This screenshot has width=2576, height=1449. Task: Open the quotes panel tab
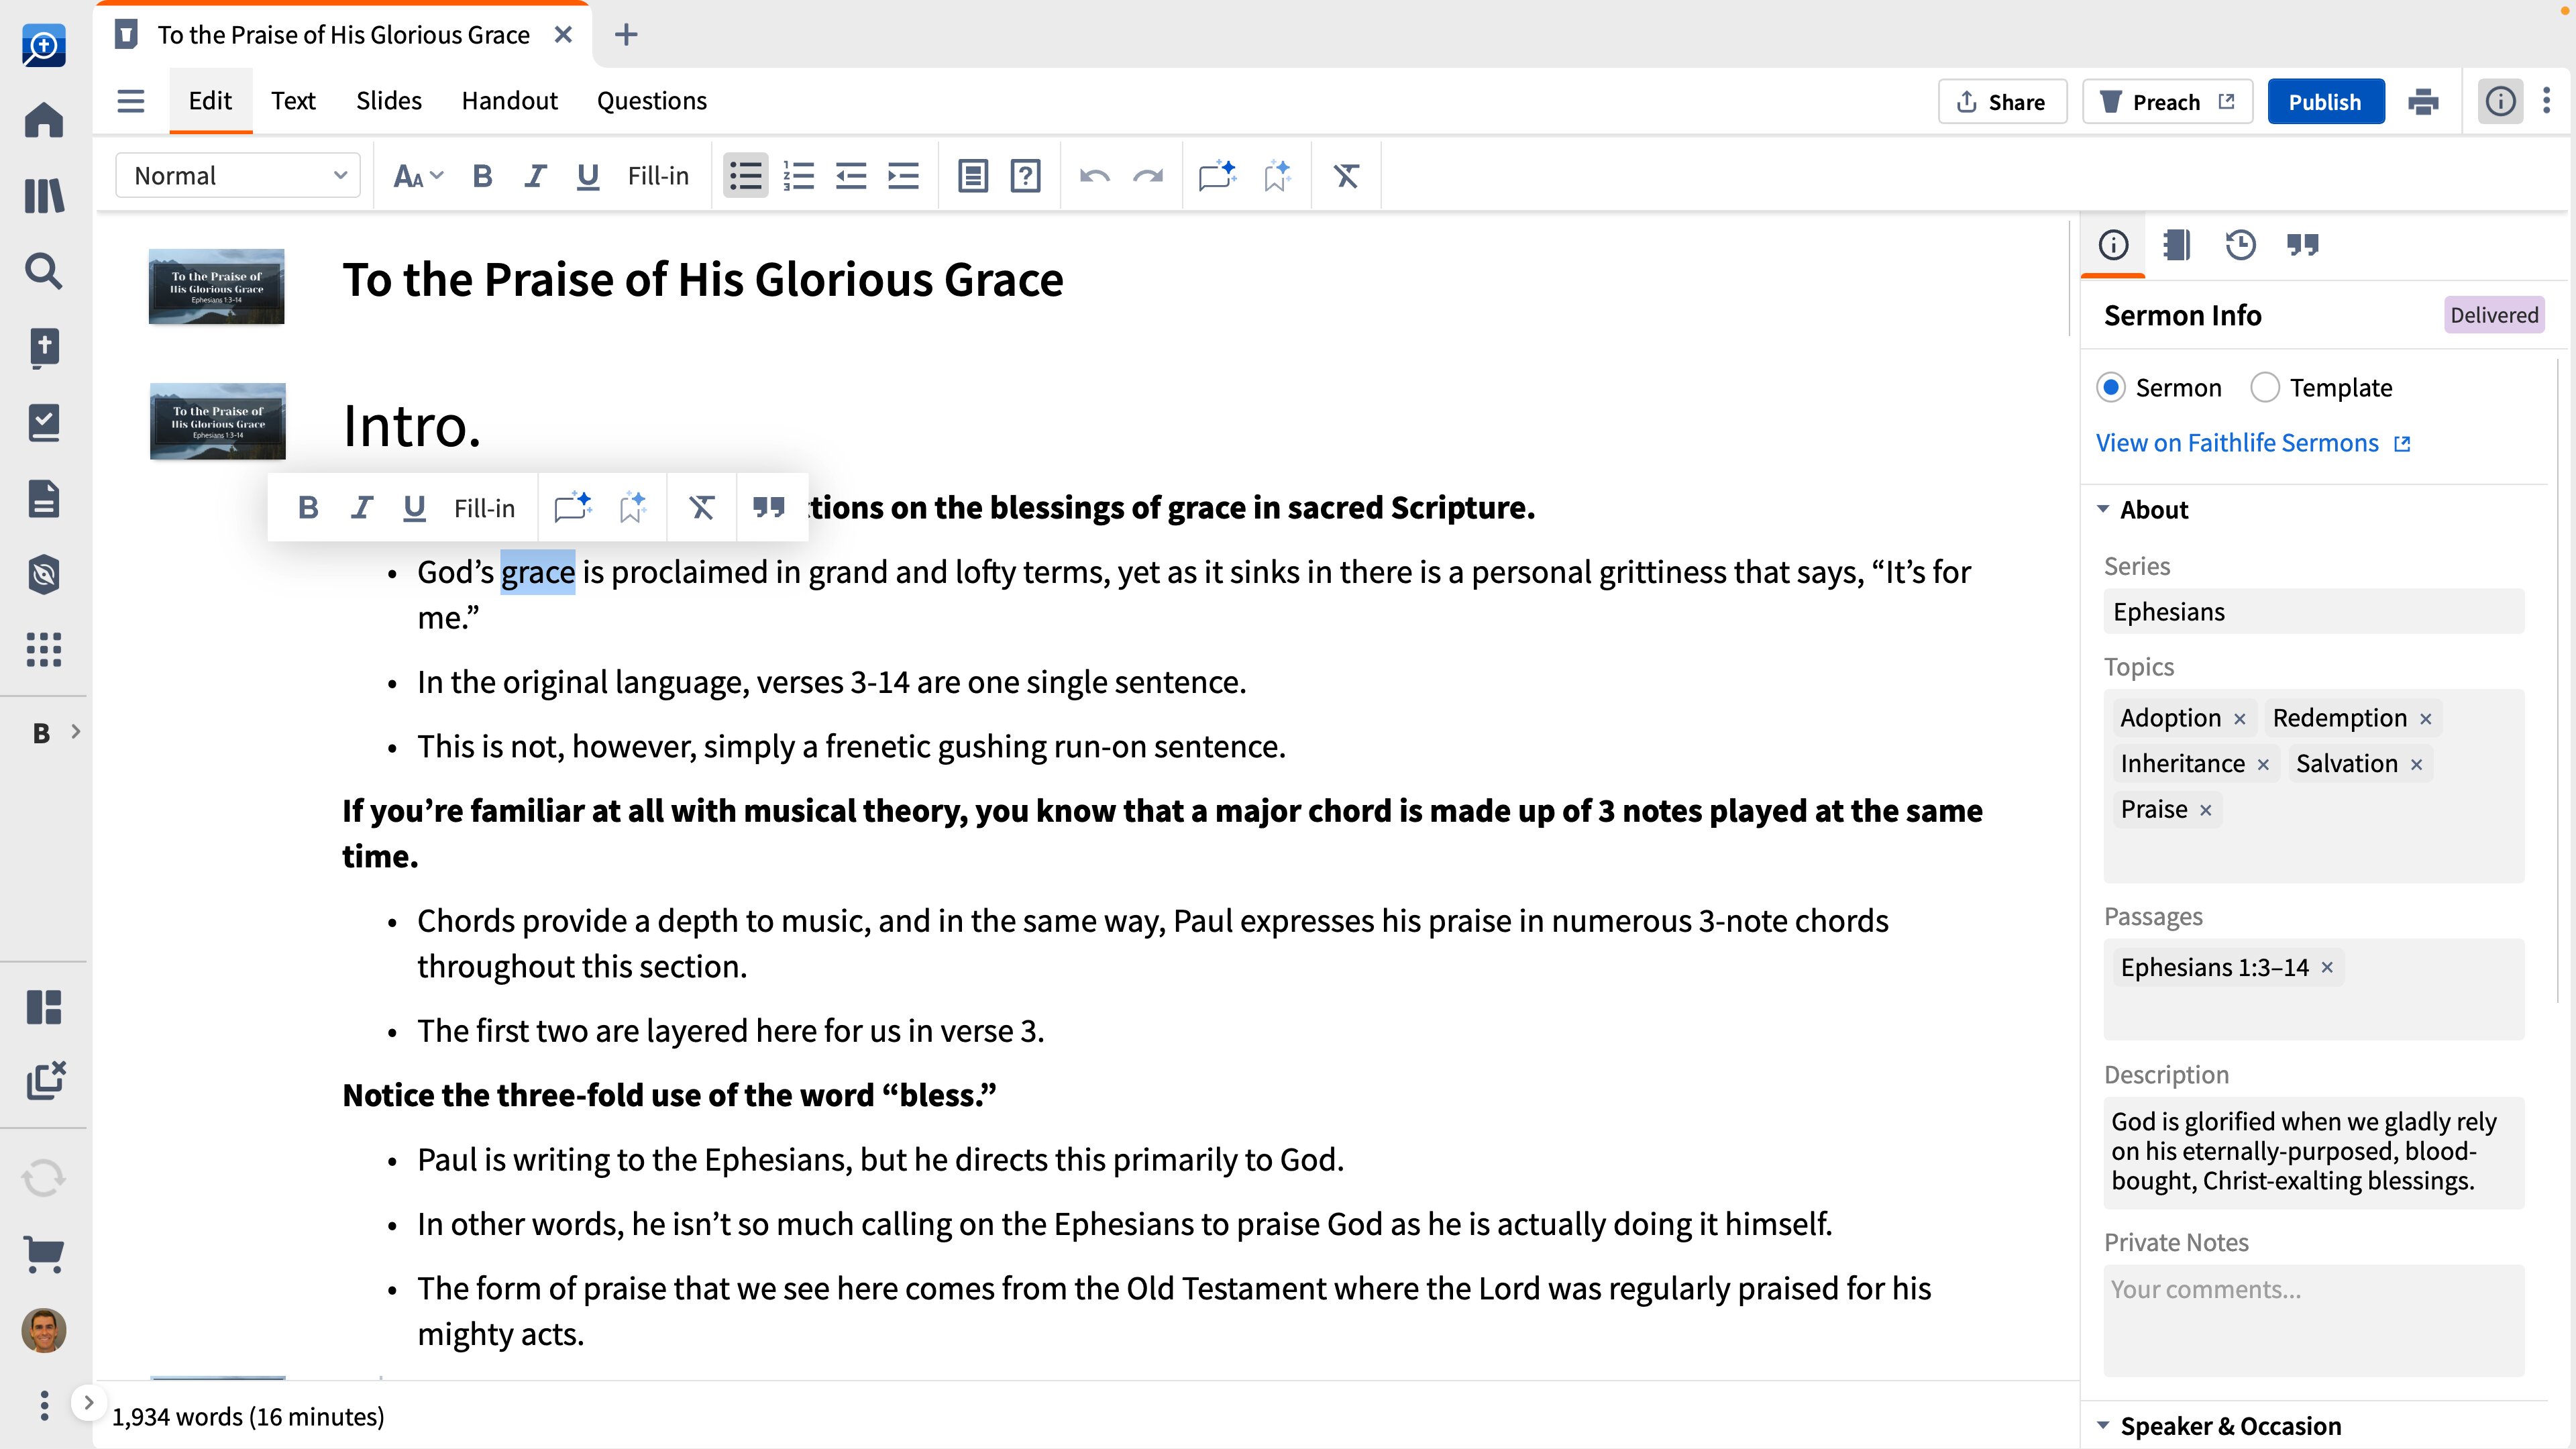2303,245
